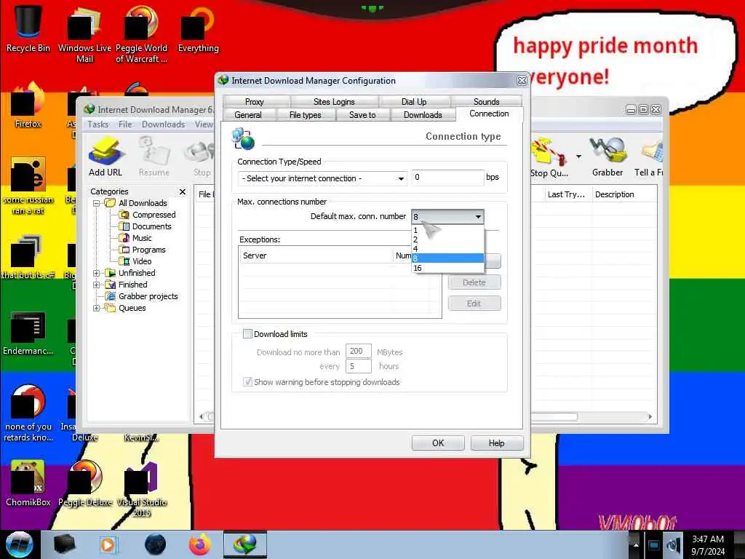Screen dimensions: 745x559
Task: Click the volume tray icon
Action: tap(673, 545)
